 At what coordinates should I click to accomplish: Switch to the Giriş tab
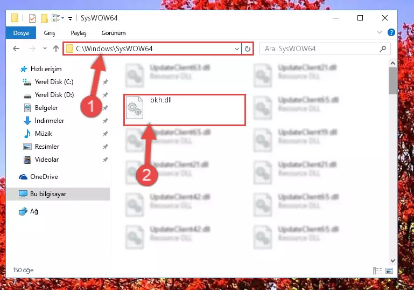click(50, 33)
